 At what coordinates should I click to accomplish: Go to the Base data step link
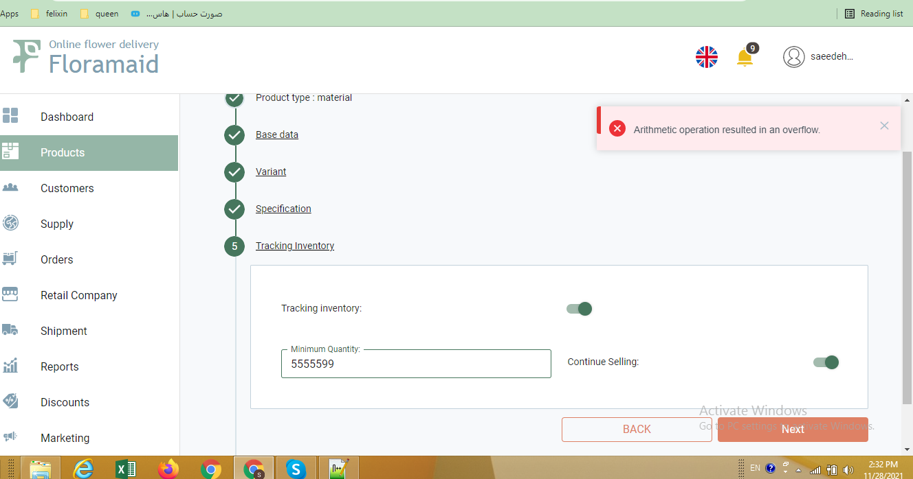[x=277, y=135]
